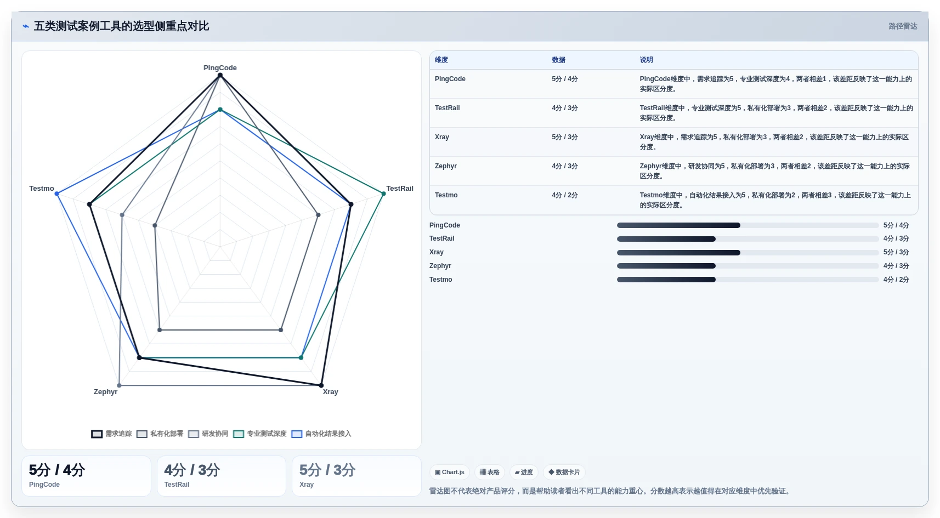
Task: Click the blue lightning icon beside the title
Action: [x=25, y=26]
